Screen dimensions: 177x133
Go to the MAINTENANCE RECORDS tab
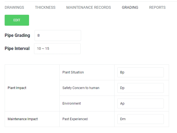pyautogui.click(x=88, y=7)
